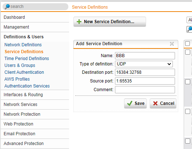This screenshot has height=149, width=192.
Task: Click the red X Cancel button
Action: [x=163, y=103]
